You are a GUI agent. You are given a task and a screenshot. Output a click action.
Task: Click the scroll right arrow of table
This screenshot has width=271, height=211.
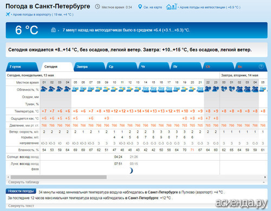265,177
